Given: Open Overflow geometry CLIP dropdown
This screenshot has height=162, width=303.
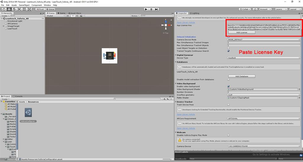Looking at the screenshot, I should click(264, 95).
